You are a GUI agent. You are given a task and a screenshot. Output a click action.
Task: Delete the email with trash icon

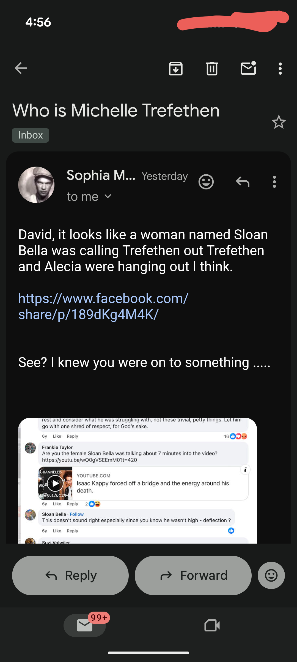coord(212,69)
